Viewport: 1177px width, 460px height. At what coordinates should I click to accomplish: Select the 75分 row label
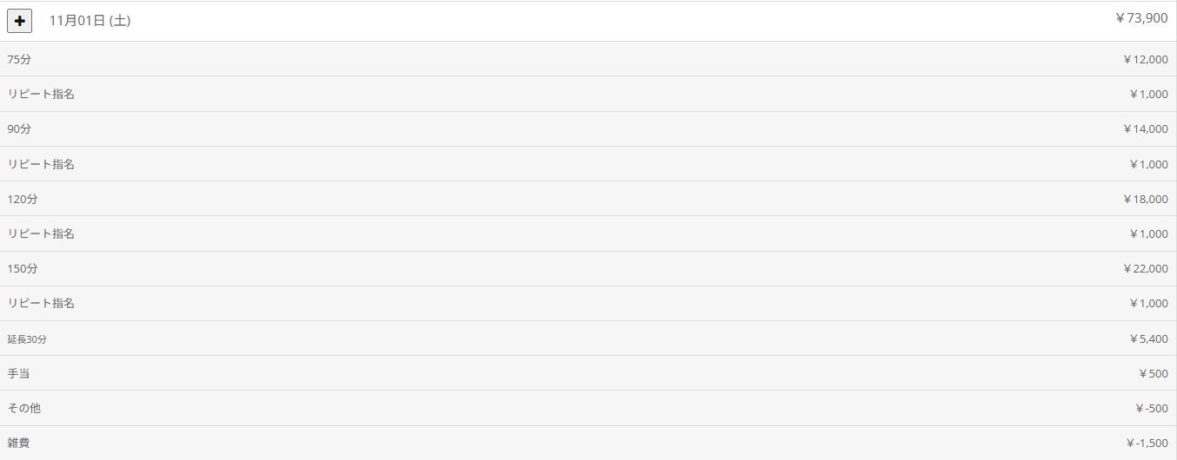coord(19,59)
